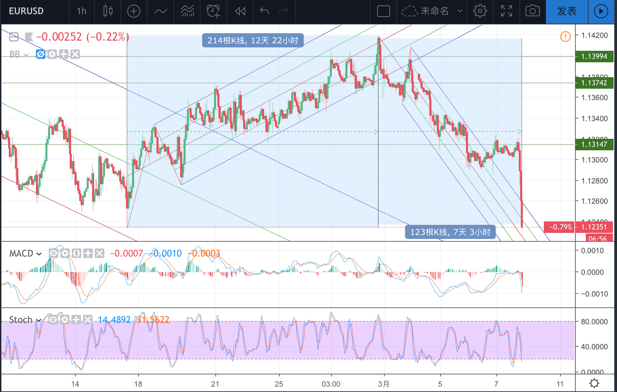Screen dimensions: 617x392
Task: Click the compare or add symbol icon
Action: tap(134, 11)
